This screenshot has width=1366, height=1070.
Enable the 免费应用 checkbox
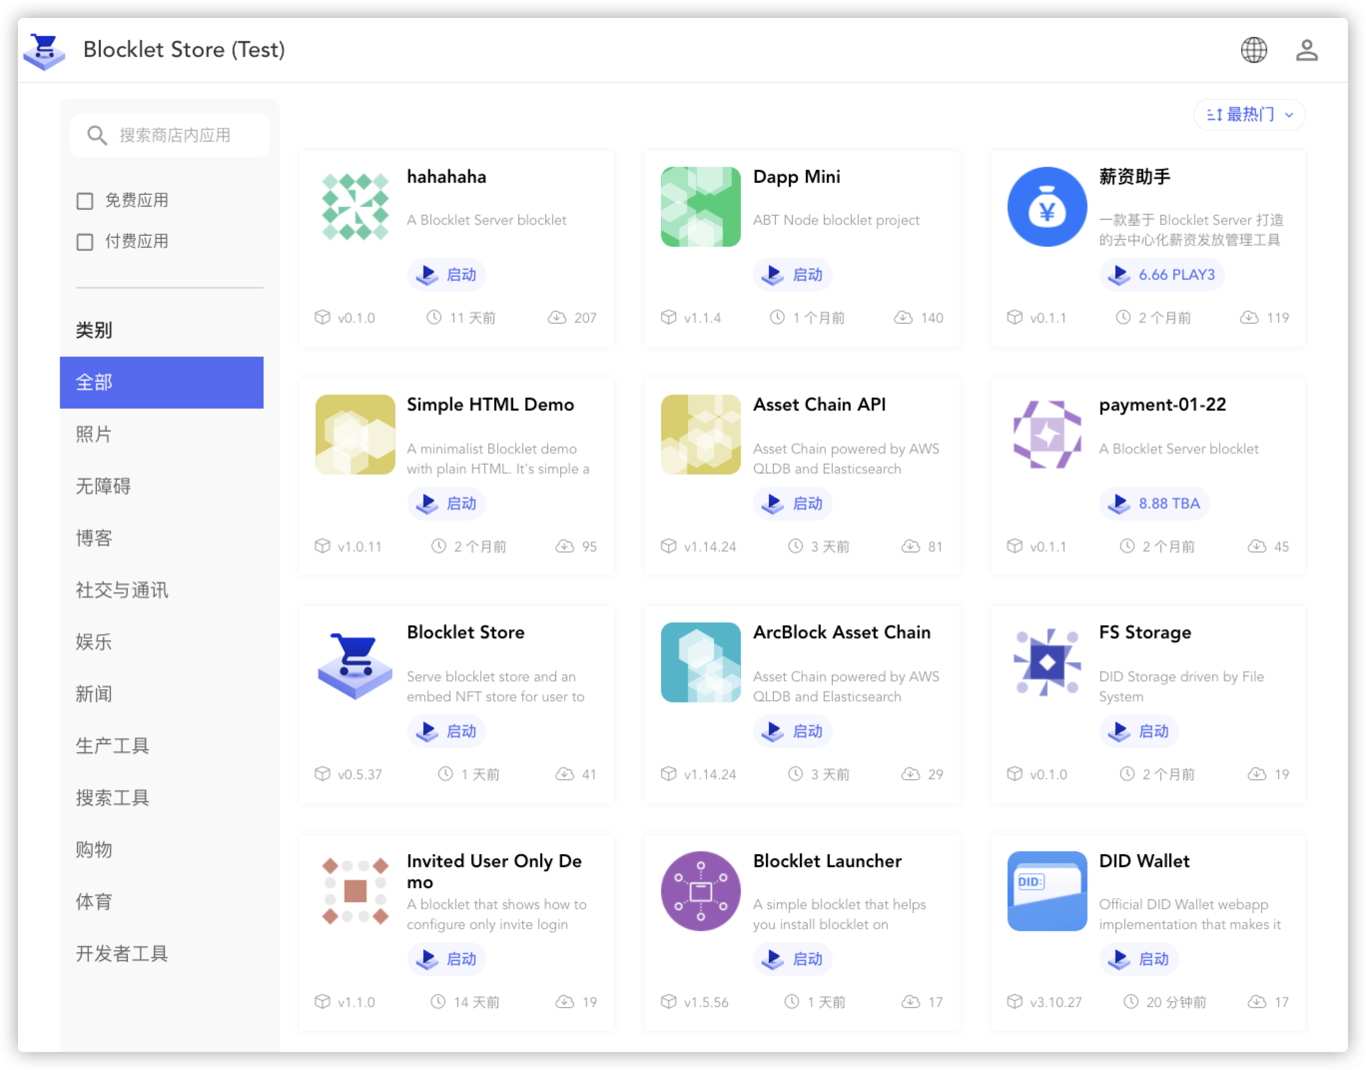coord(85,201)
